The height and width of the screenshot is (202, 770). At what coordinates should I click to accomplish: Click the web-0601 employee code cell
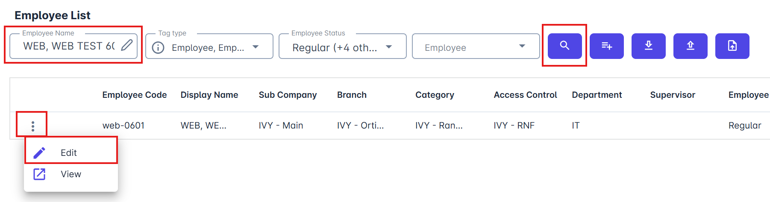(123, 126)
